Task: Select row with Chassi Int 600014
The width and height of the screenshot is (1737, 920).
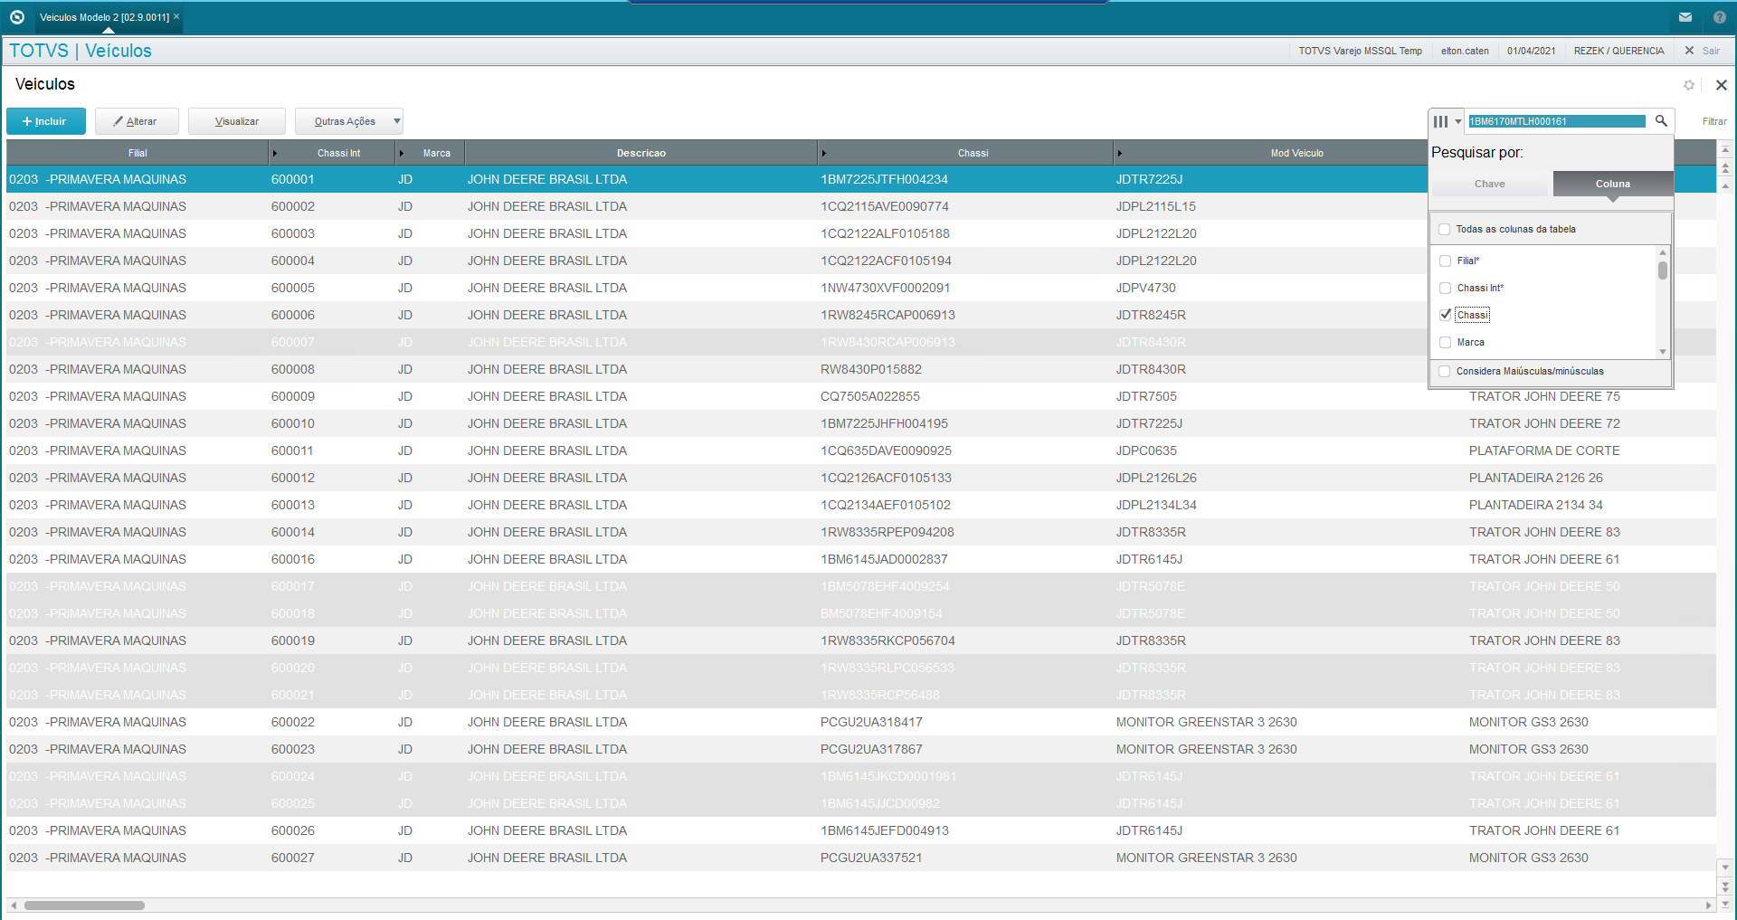Action: tap(861, 532)
